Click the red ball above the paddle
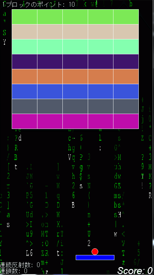 (95, 252)
